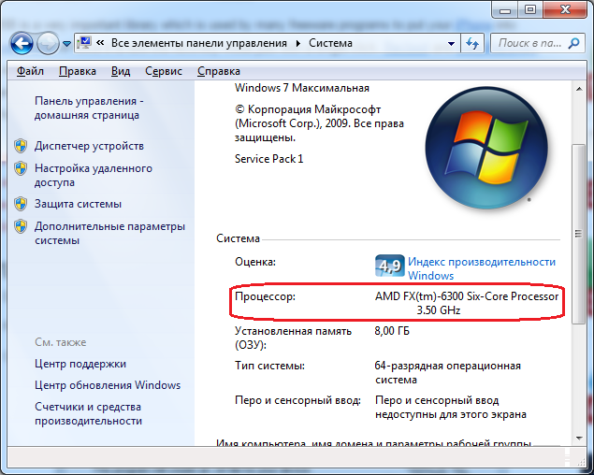Click the 'Система' section heading

[x=238, y=238]
